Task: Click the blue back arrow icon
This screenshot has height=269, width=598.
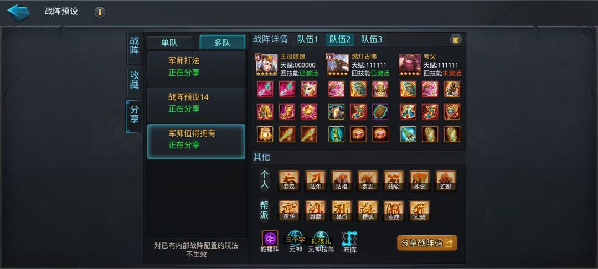Action: click(x=18, y=12)
